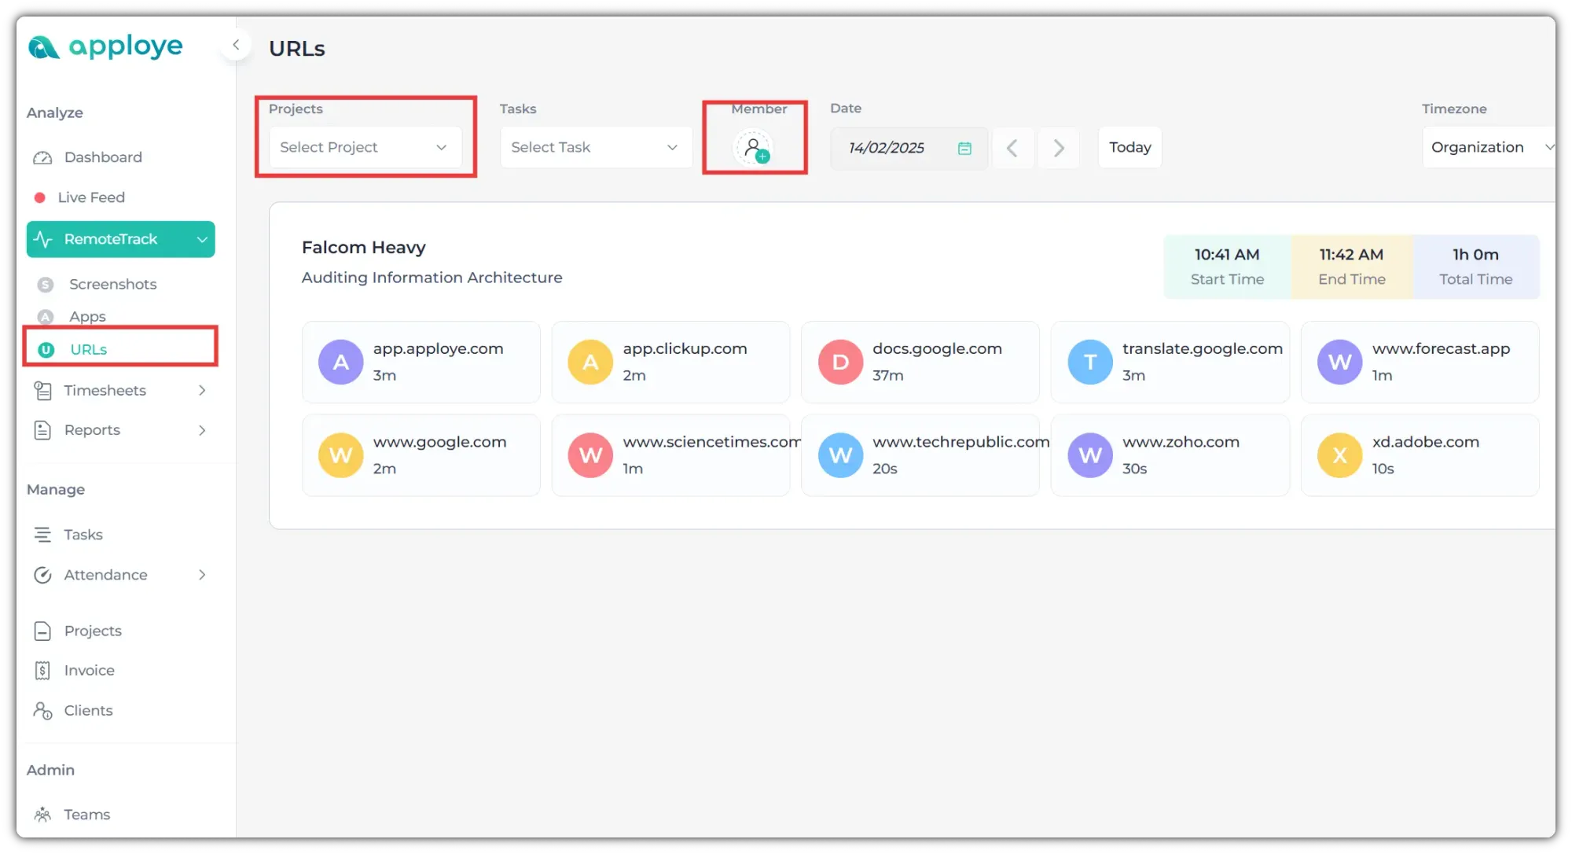Collapse the sidebar with the arrow button
This screenshot has height=854, width=1572.
236,45
